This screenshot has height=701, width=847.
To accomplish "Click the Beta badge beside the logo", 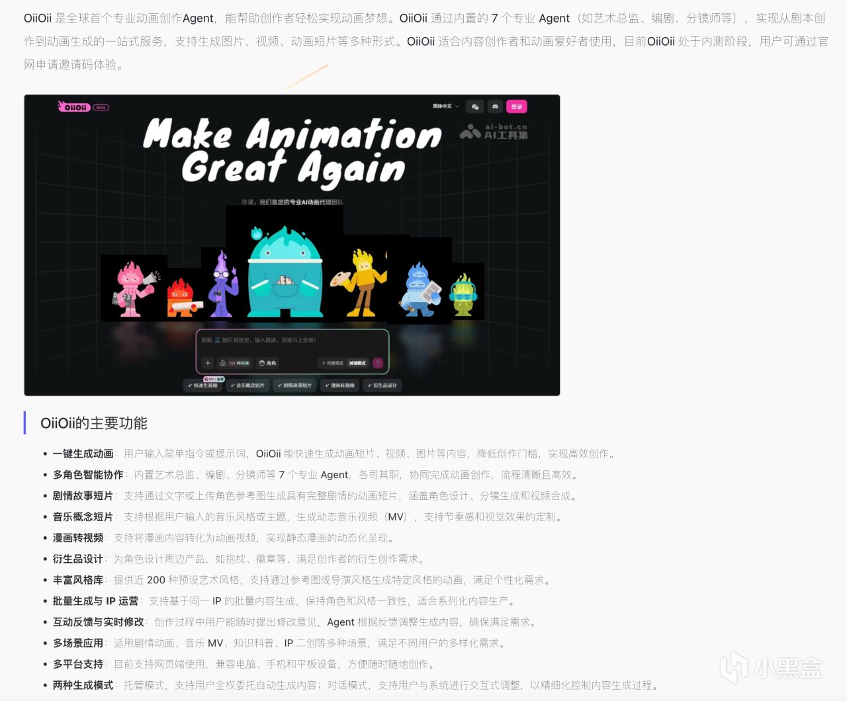I will (x=101, y=107).
